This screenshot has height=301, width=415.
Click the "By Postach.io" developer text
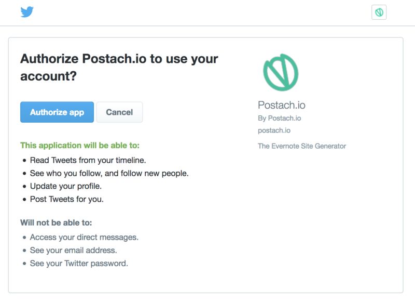pos(279,118)
